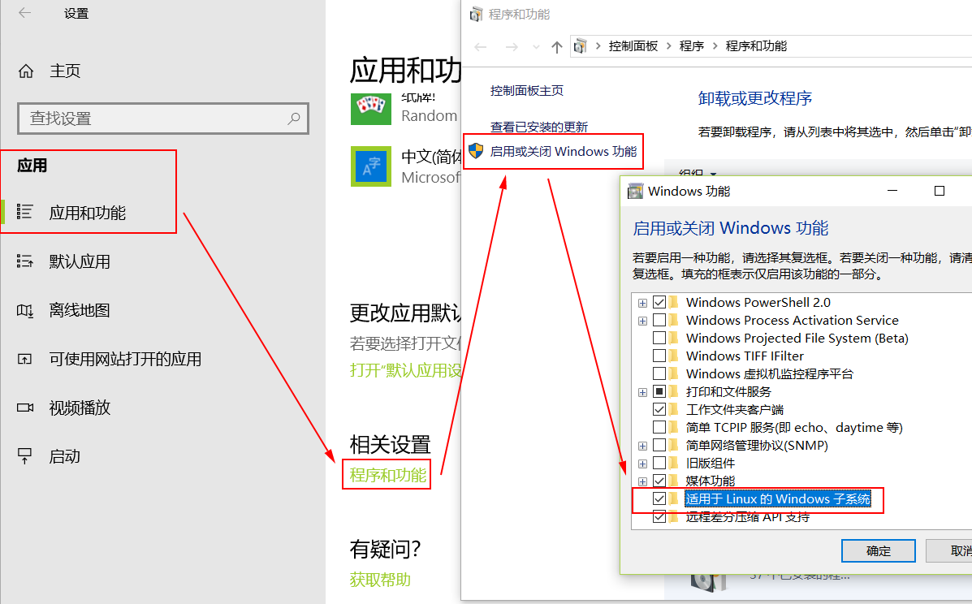Image resolution: width=972 pixels, height=604 pixels.
Task: Select 离线地图 in Settings sidebar
Action: click(x=80, y=310)
